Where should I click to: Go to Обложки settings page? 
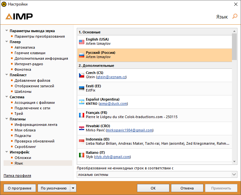click(x=23, y=158)
